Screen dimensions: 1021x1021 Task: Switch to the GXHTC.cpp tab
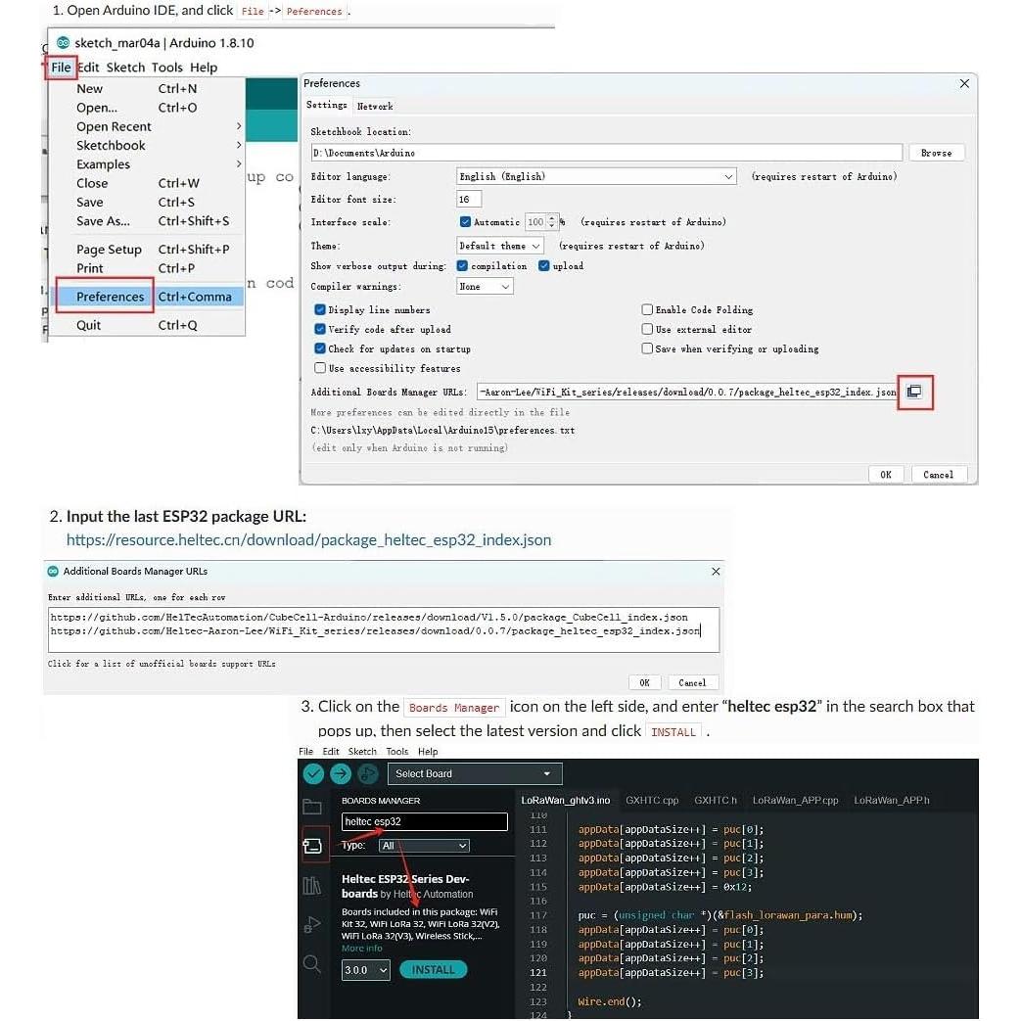[652, 800]
